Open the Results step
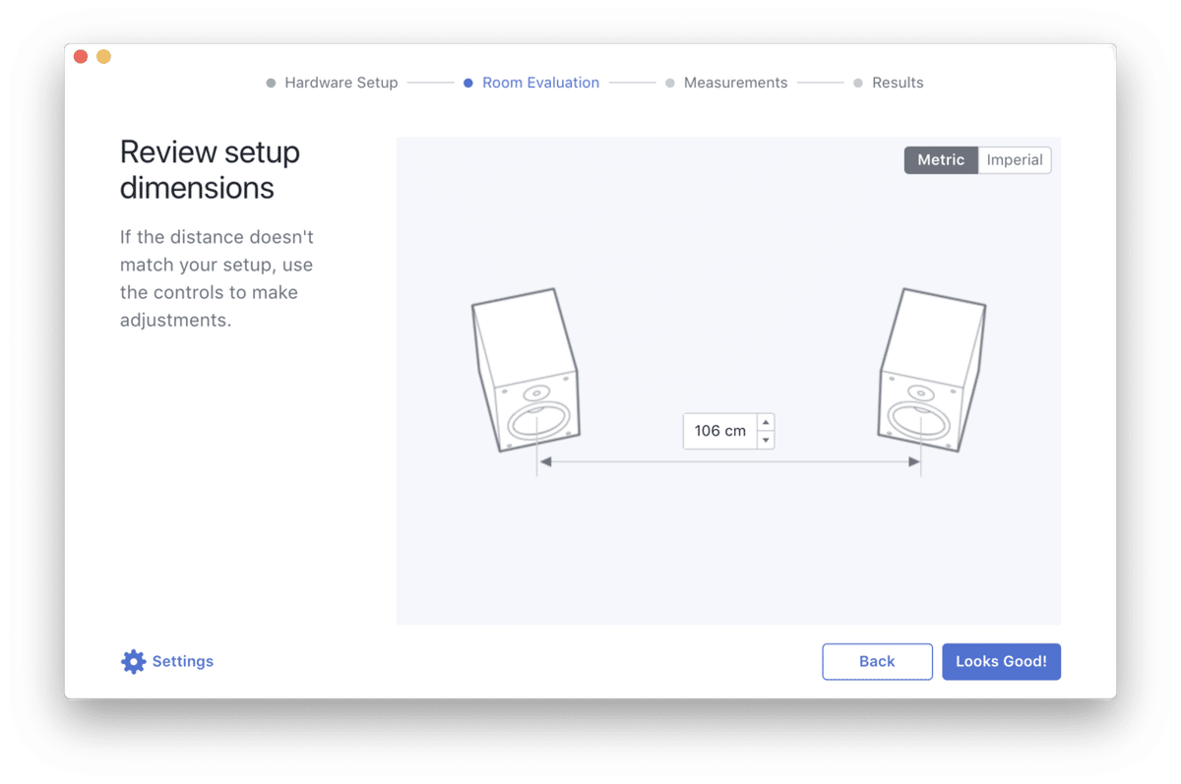The width and height of the screenshot is (1181, 784). [889, 83]
